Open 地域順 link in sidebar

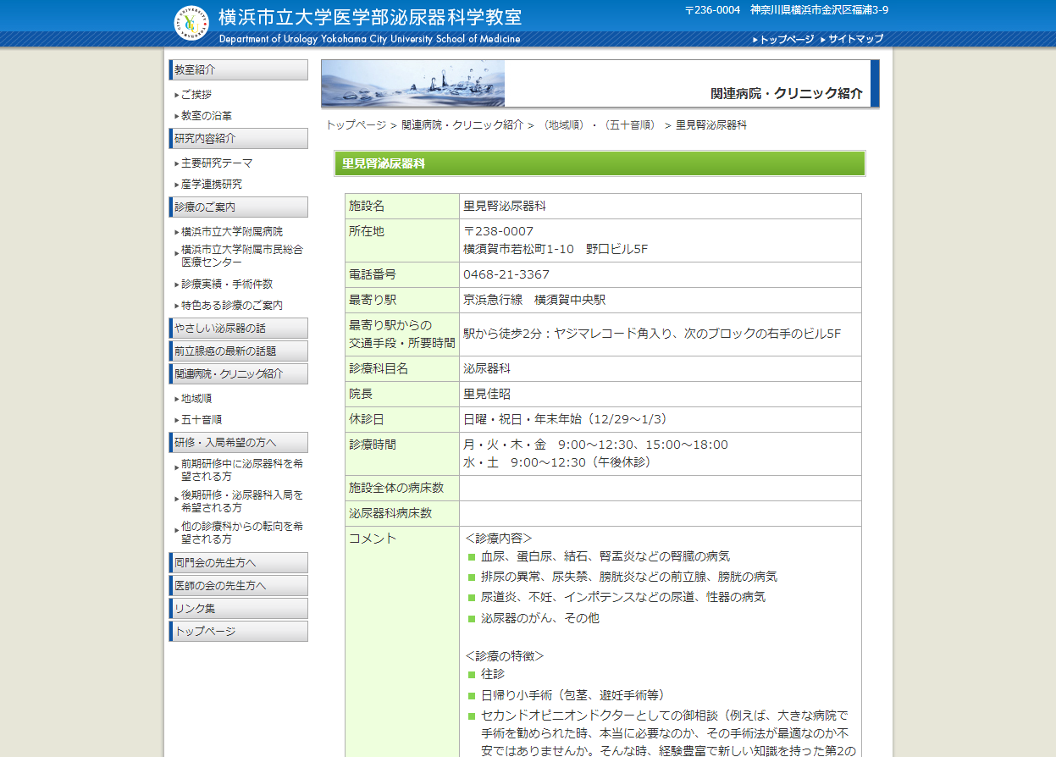[196, 399]
